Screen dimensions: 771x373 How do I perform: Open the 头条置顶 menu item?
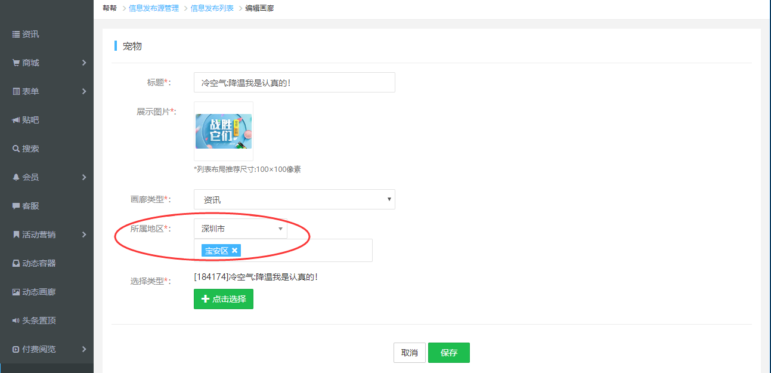(x=39, y=320)
